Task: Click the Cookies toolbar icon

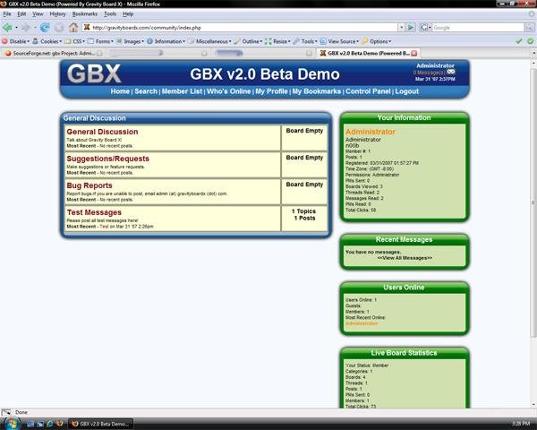Action: (35, 41)
